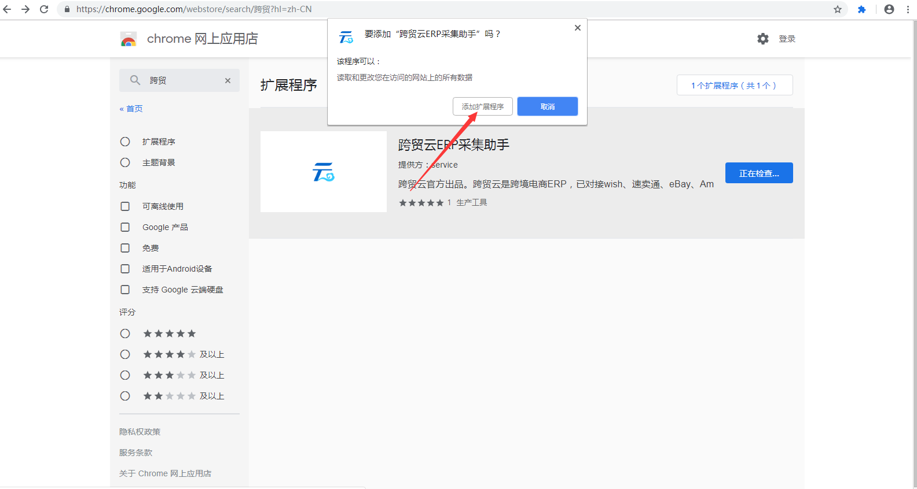Check the Google 产品 checkbox
Image resolution: width=917 pixels, height=489 pixels.
(125, 227)
